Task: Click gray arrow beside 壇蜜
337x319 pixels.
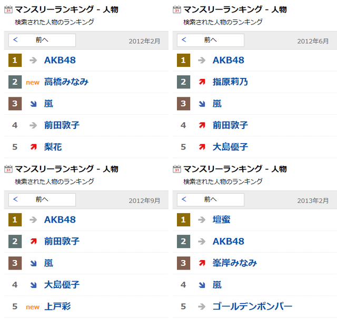Action: pyautogui.click(x=202, y=220)
